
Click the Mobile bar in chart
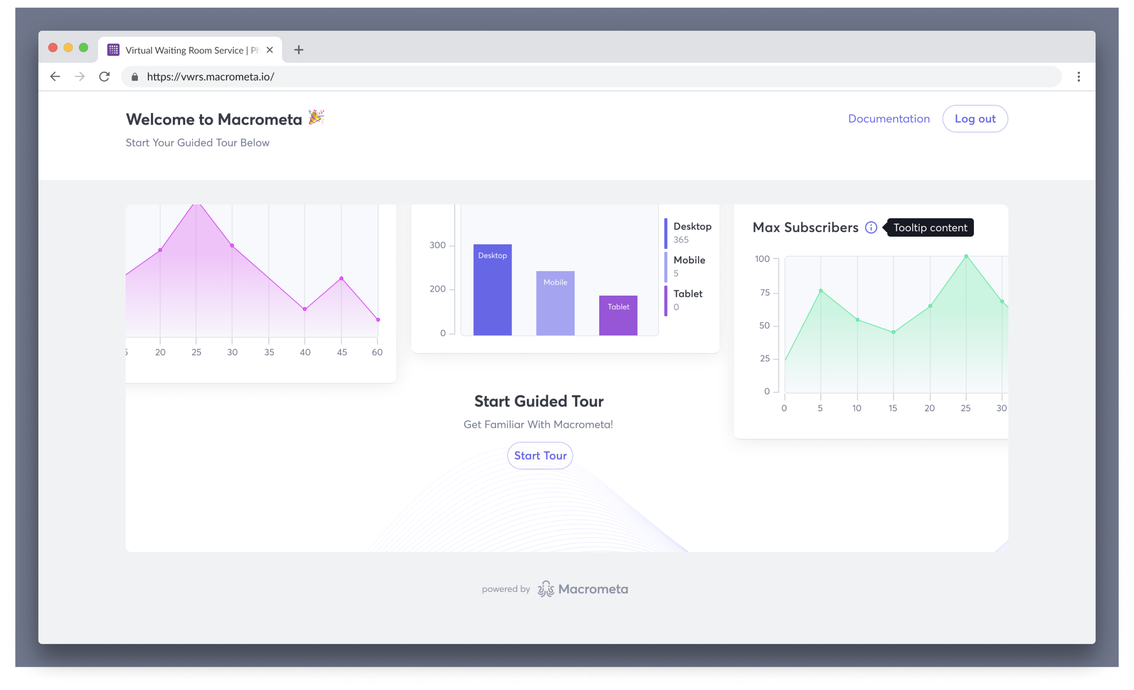pyautogui.click(x=555, y=303)
